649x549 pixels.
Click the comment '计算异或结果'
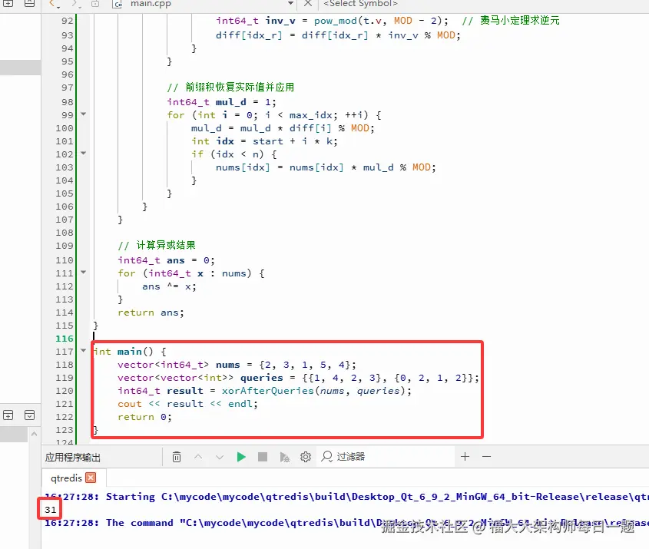[166, 245]
